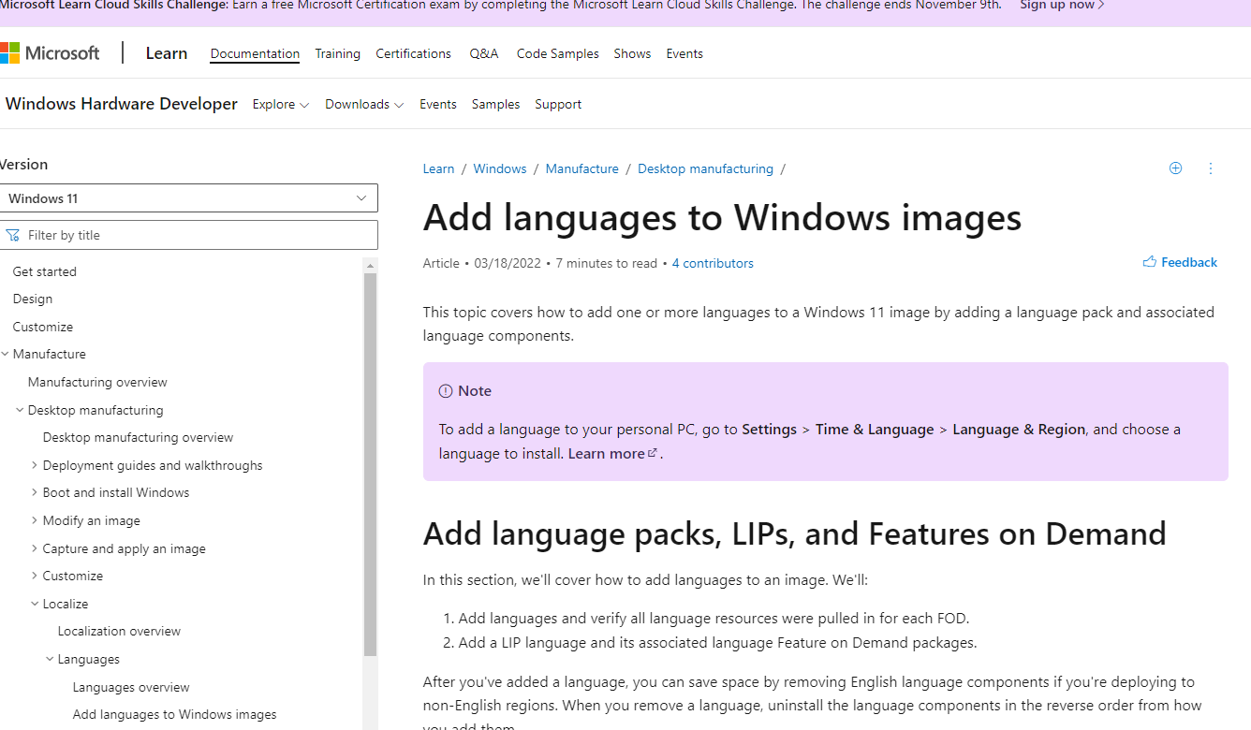Screen dimensions: 1251x730
Task: Expand Deployment guides and walkthroughs node
Action: pyautogui.click(x=35, y=465)
